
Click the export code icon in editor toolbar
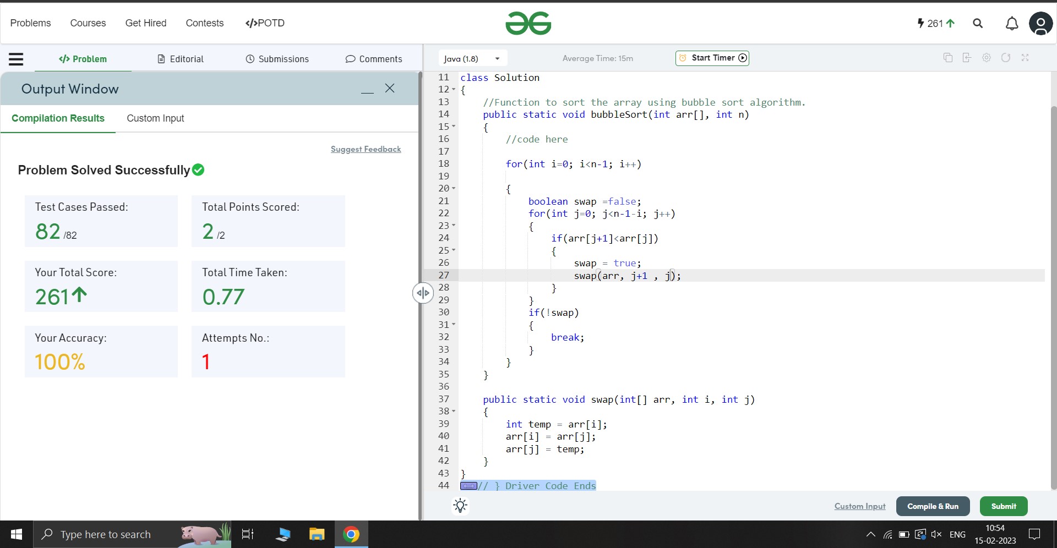(x=967, y=58)
